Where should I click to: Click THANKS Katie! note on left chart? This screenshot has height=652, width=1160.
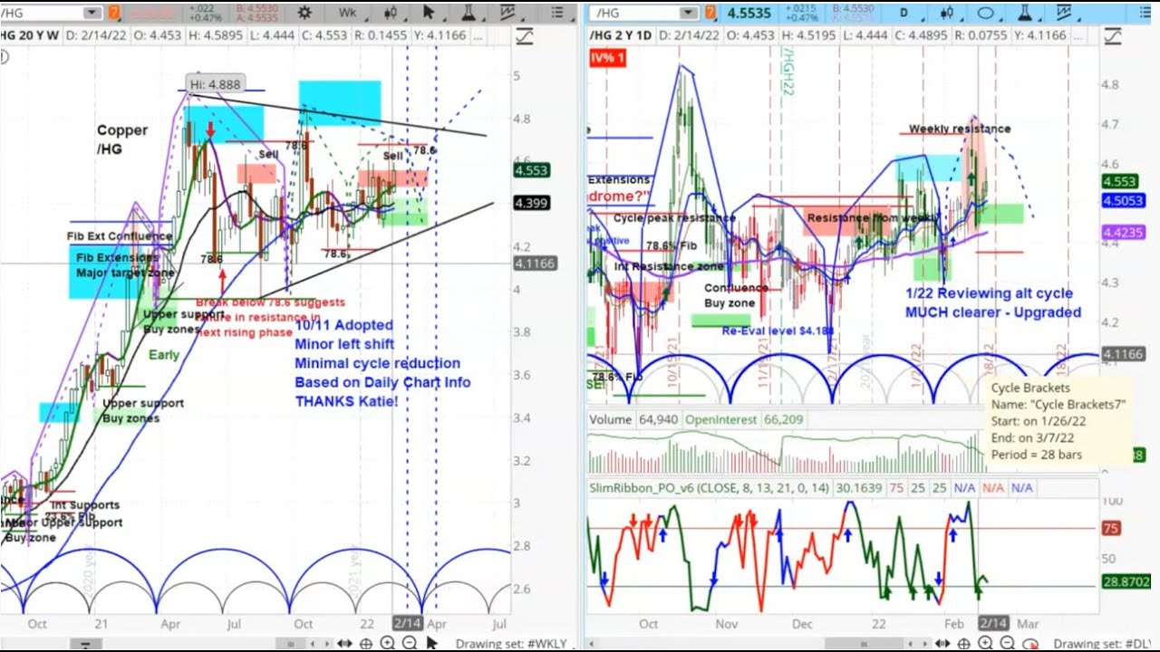click(346, 401)
